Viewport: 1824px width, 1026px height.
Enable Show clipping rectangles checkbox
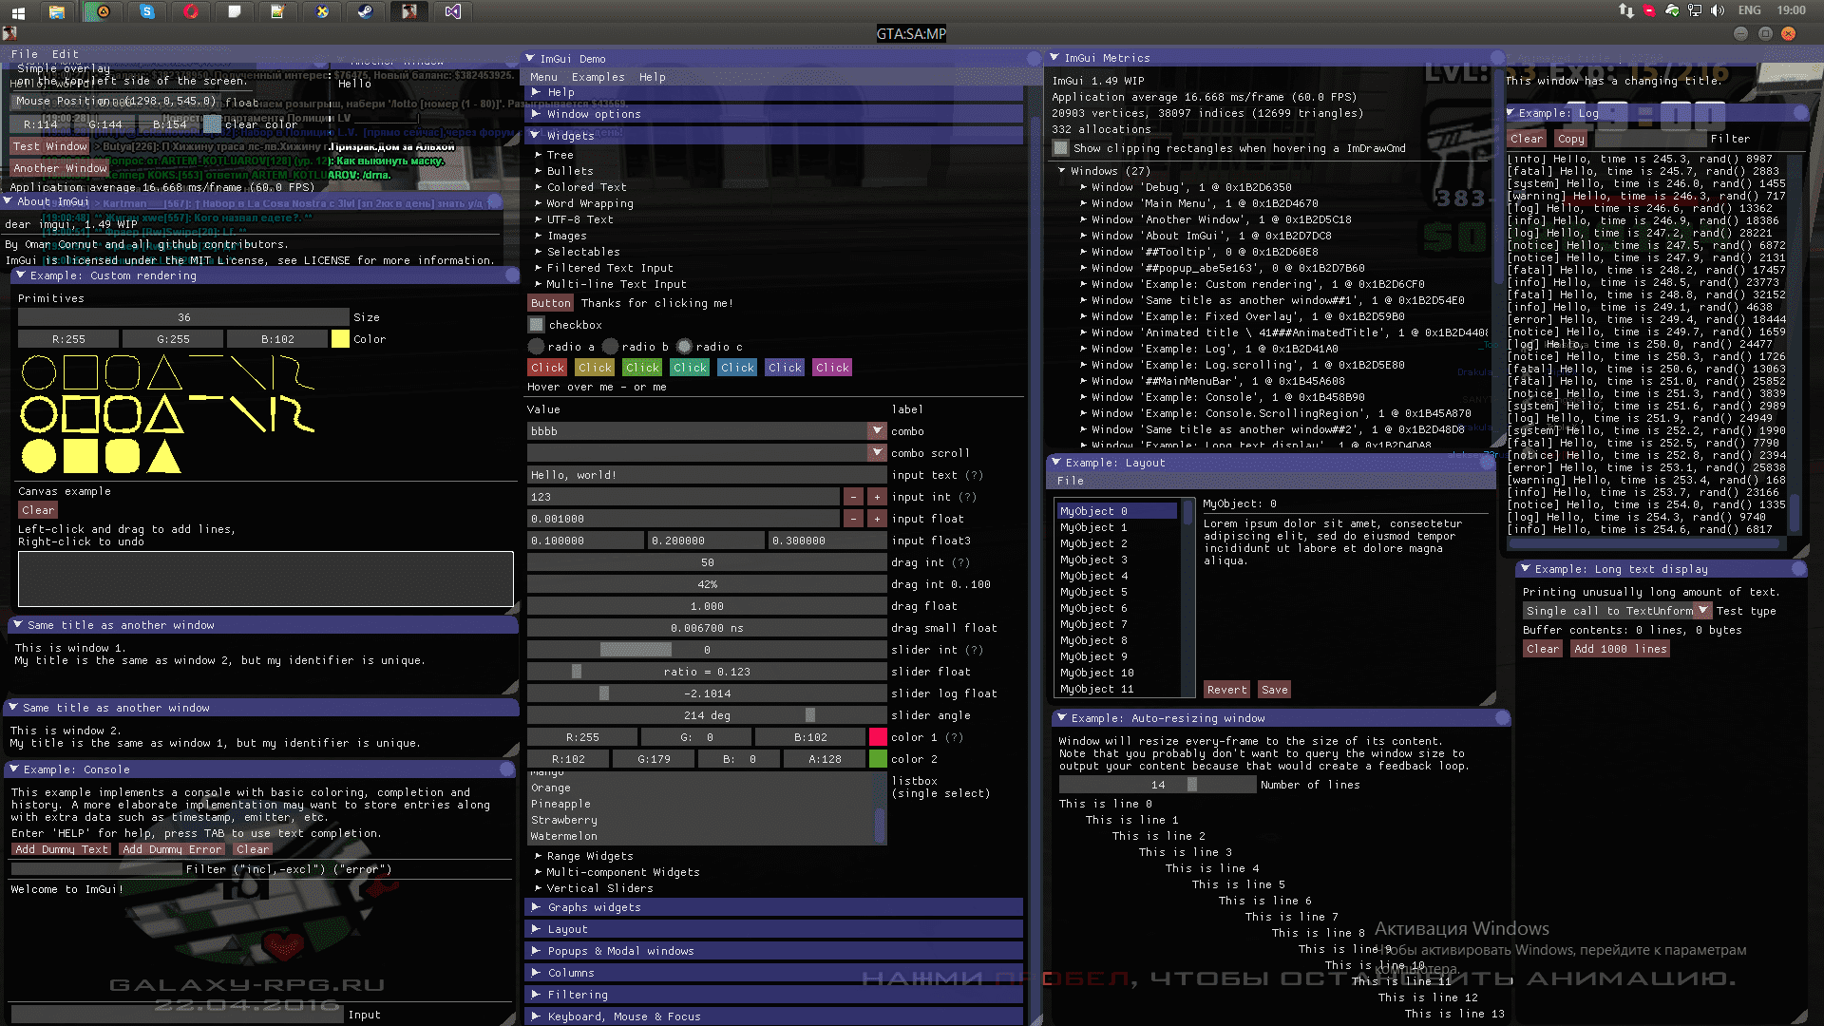[x=1061, y=148]
